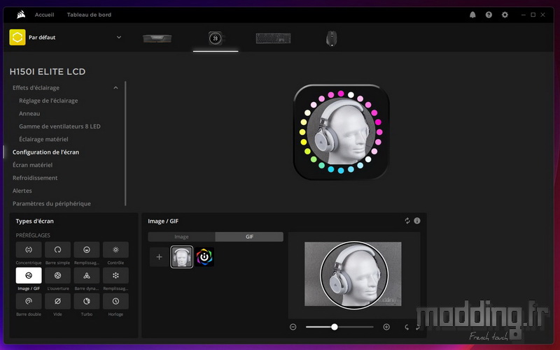The height and width of the screenshot is (350, 560).
Task: Open Écran matériel
Action: (32, 165)
